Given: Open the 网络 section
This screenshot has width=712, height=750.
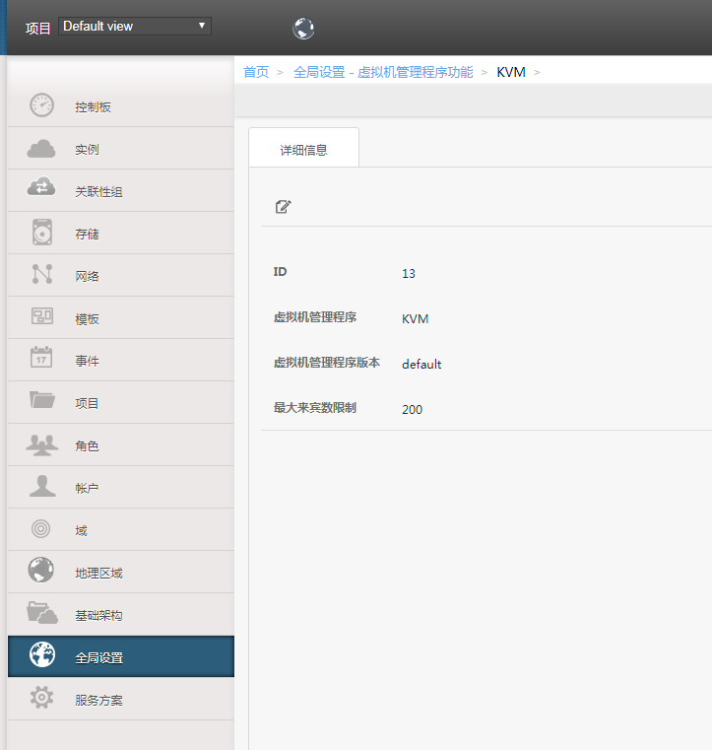Looking at the screenshot, I should 121,276.
